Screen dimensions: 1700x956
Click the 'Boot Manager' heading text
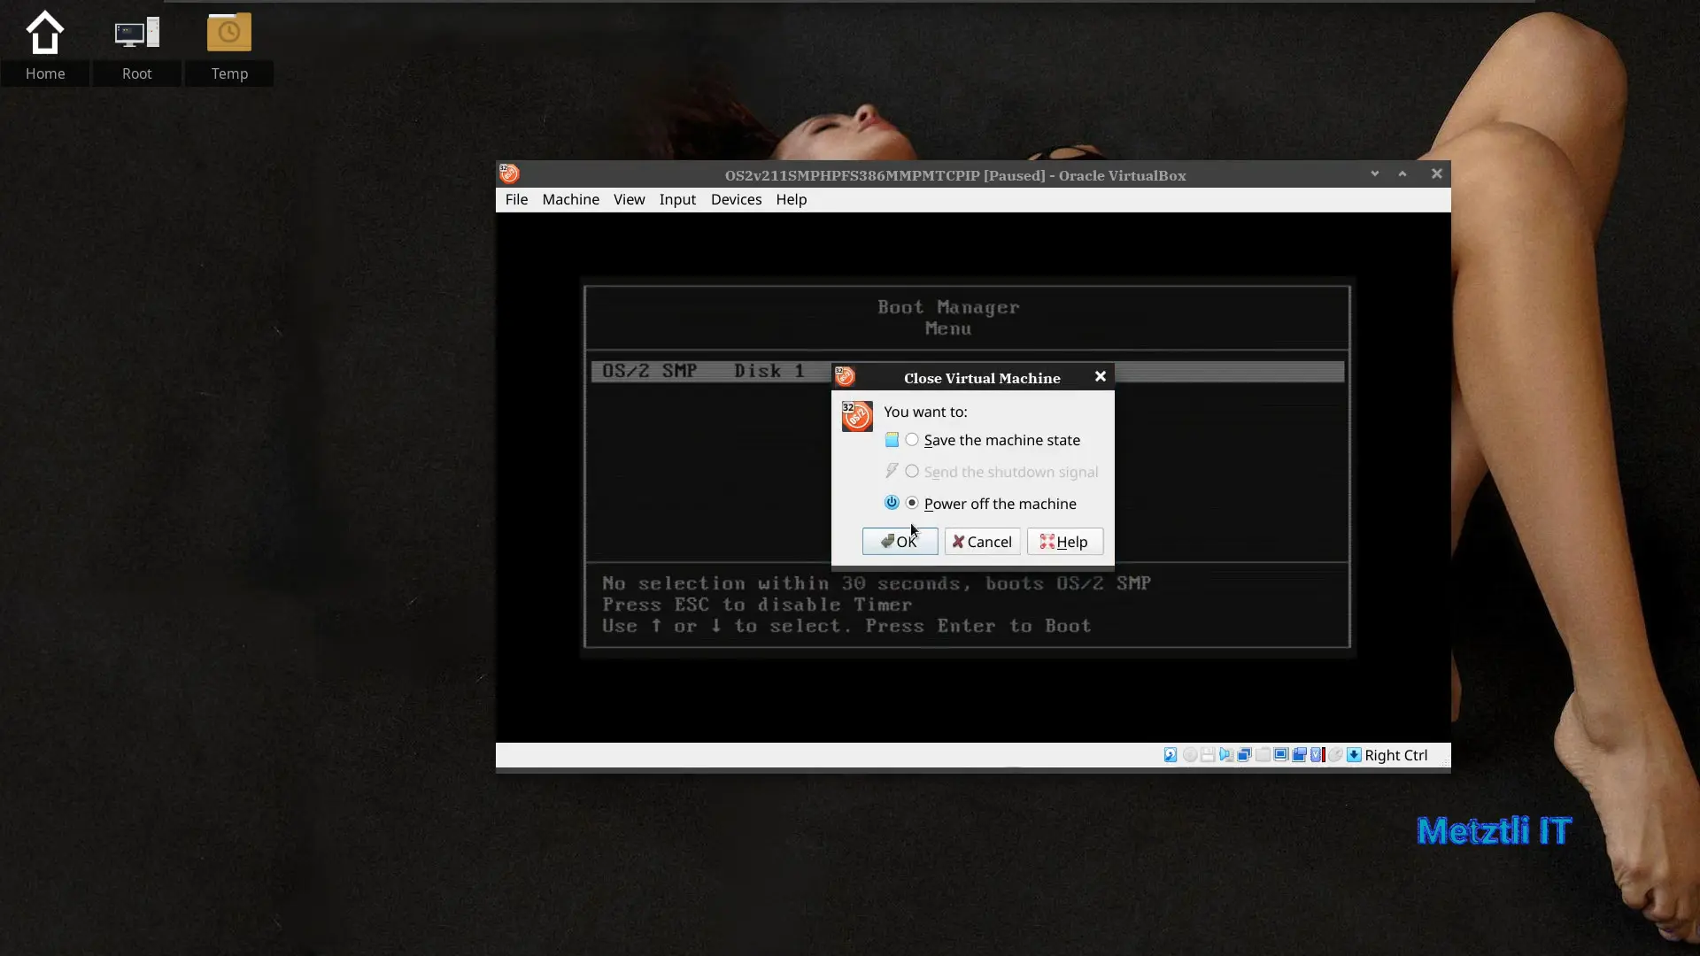[948, 307]
